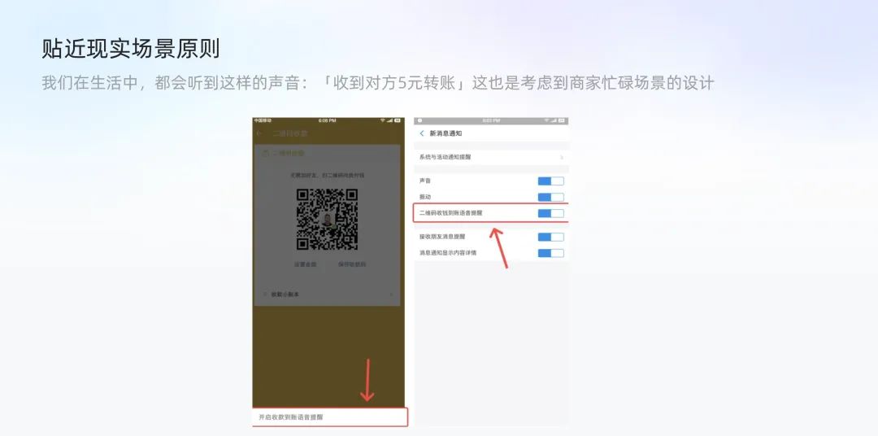This screenshot has width=878, height=436.
Task: Click the 新消息通知 screen title
Action: tap(446, 133)
